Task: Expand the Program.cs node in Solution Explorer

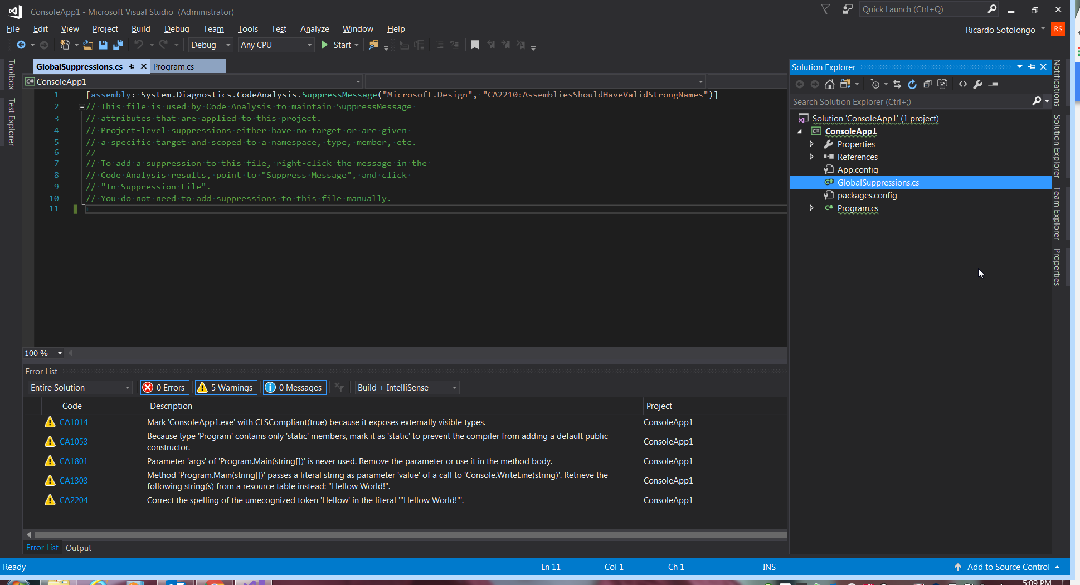Action: (x=811, y=208)
